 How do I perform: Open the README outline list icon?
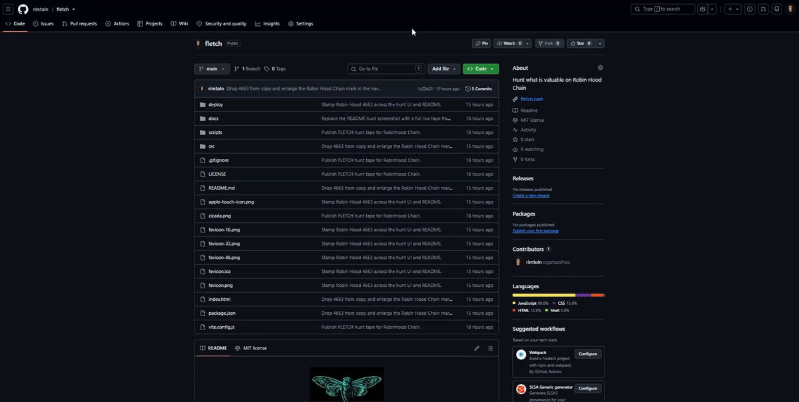(490, 348)
